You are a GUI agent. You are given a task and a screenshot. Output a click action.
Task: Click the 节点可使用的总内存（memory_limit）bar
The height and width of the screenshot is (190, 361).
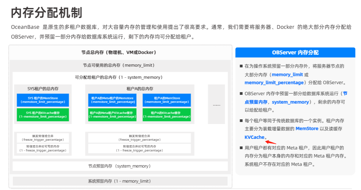click(120, 65)
